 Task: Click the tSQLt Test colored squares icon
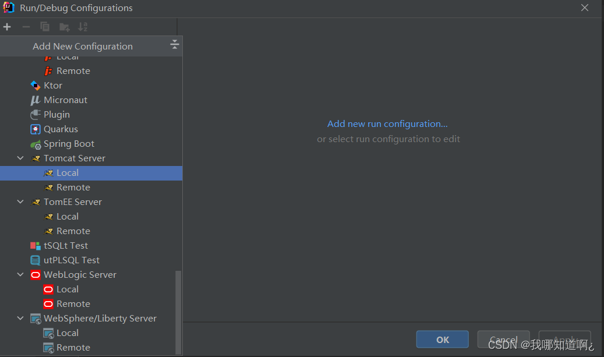36,246
